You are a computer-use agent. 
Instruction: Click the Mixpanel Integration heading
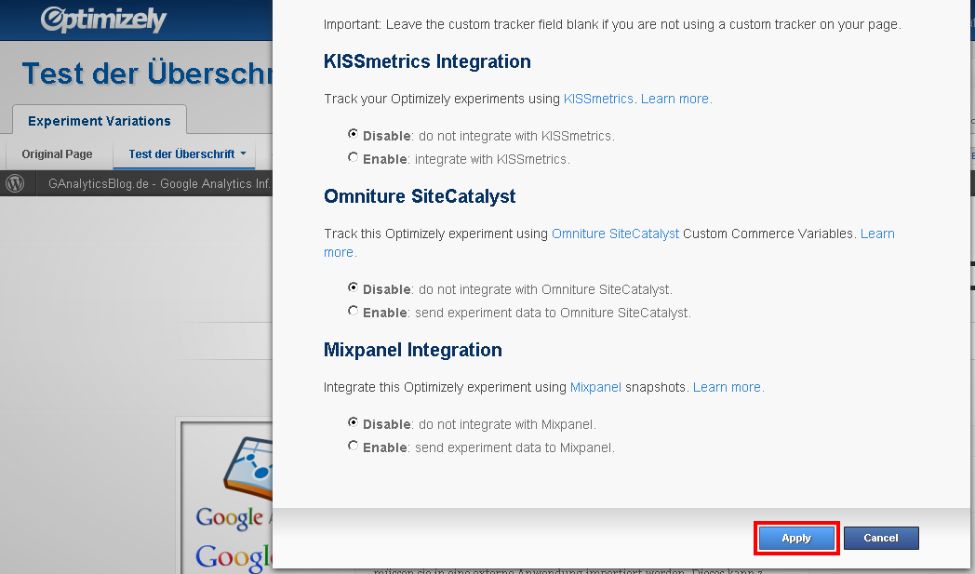pos(413,350)
